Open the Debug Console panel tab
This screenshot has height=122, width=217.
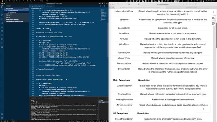coord(48,98)
